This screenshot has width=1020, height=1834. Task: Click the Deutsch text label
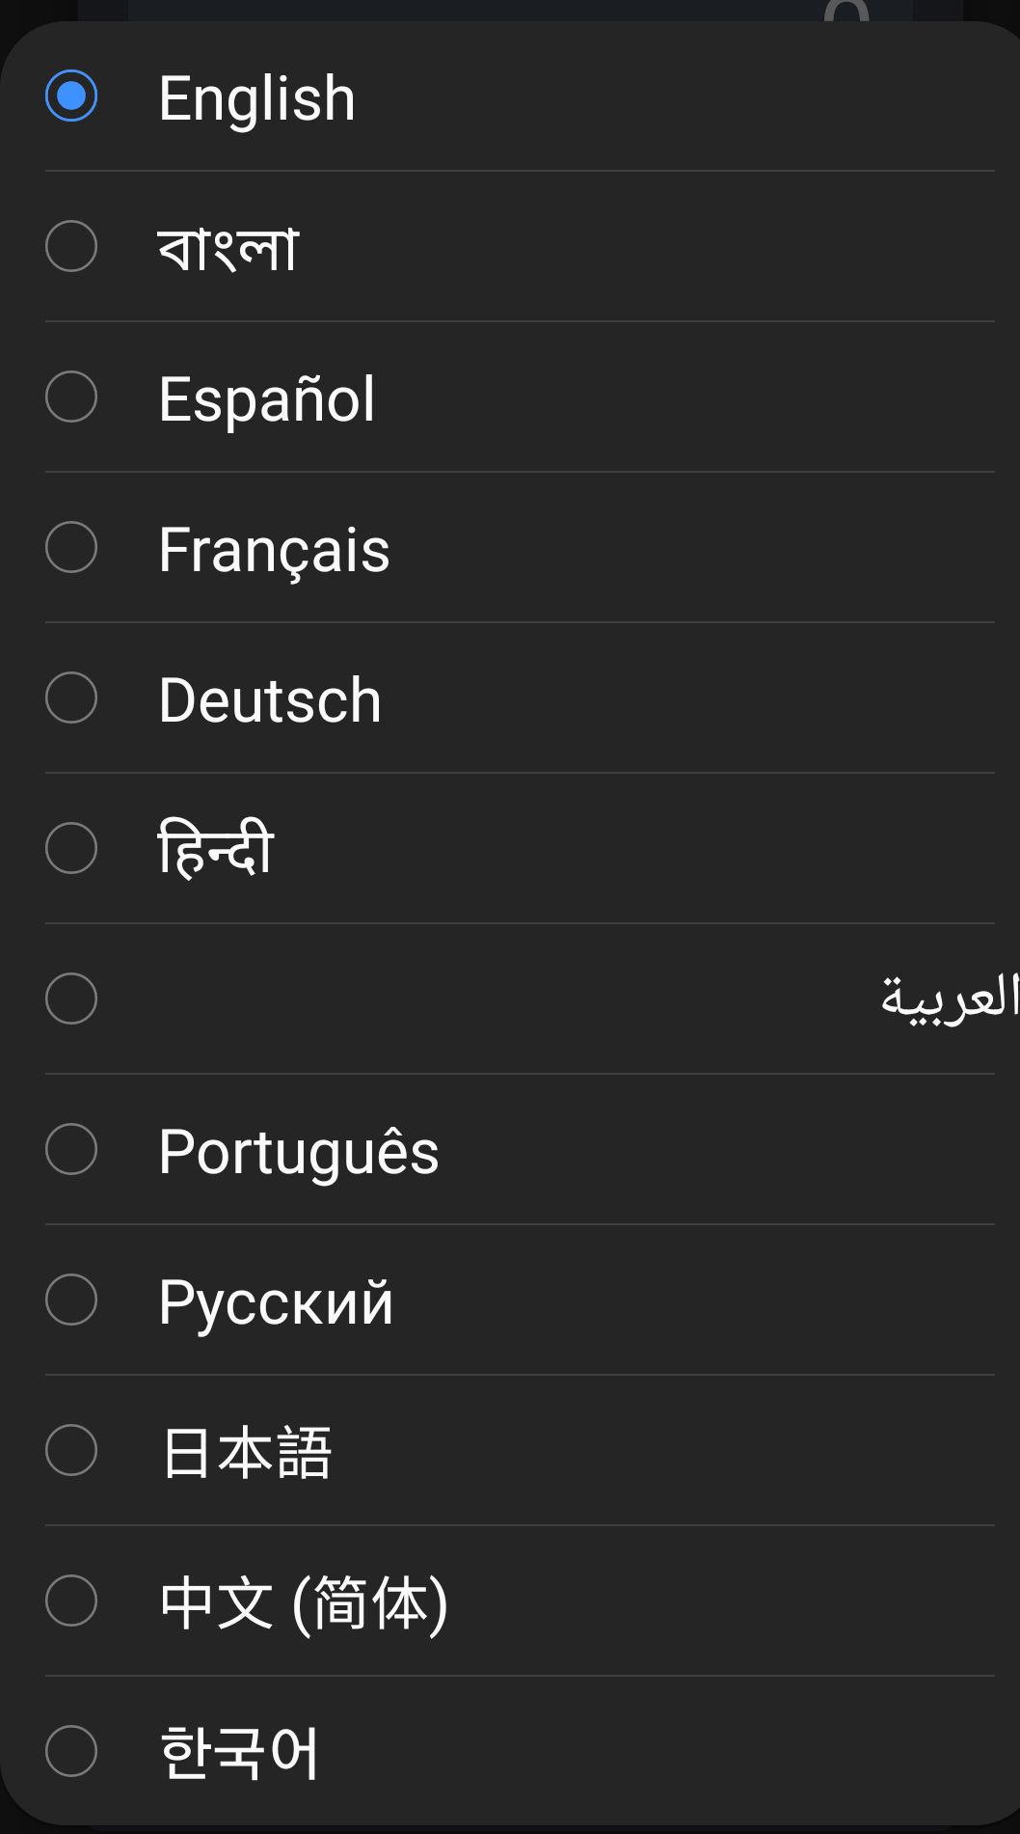[270, 699]
